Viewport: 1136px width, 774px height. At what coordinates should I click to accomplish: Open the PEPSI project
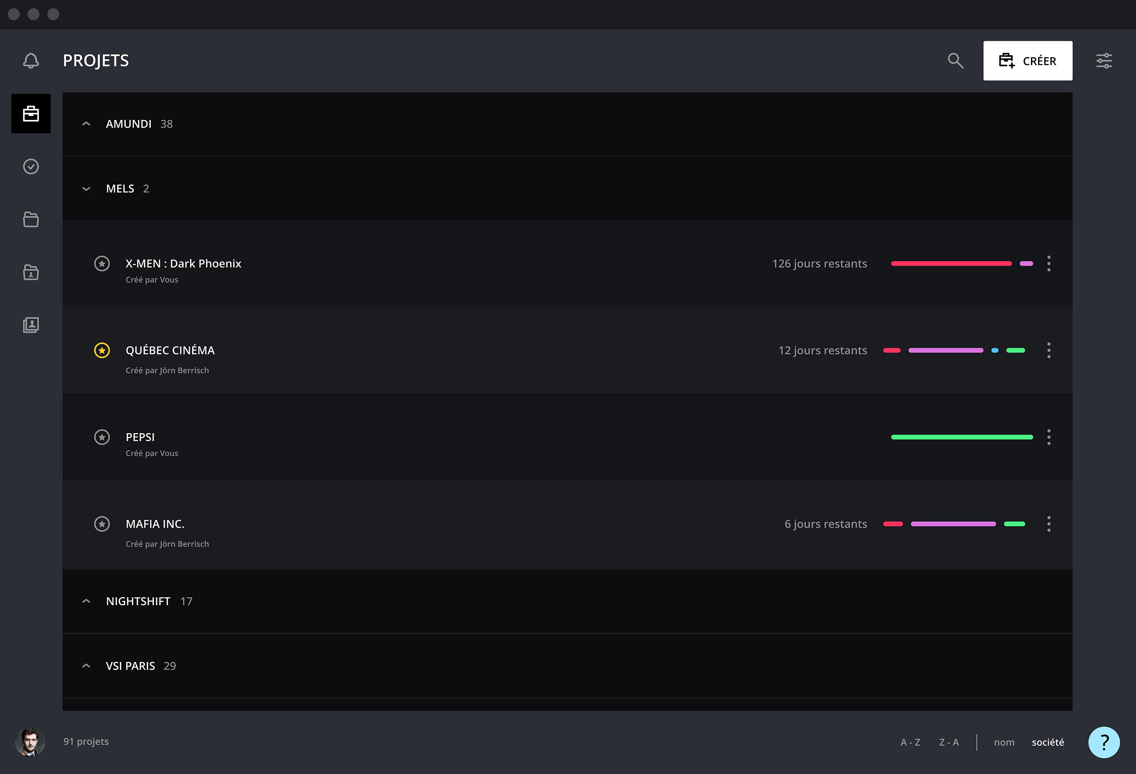click(x=140, y=437)
